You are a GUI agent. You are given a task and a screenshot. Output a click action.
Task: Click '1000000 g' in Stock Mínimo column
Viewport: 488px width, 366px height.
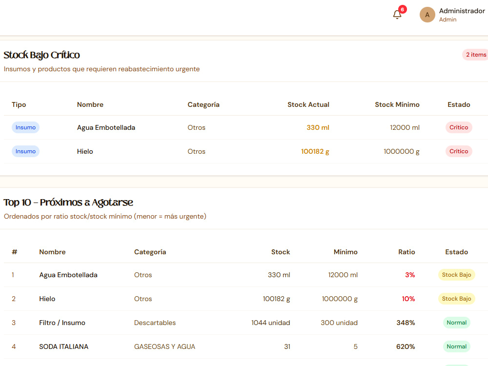pos(402,152)
